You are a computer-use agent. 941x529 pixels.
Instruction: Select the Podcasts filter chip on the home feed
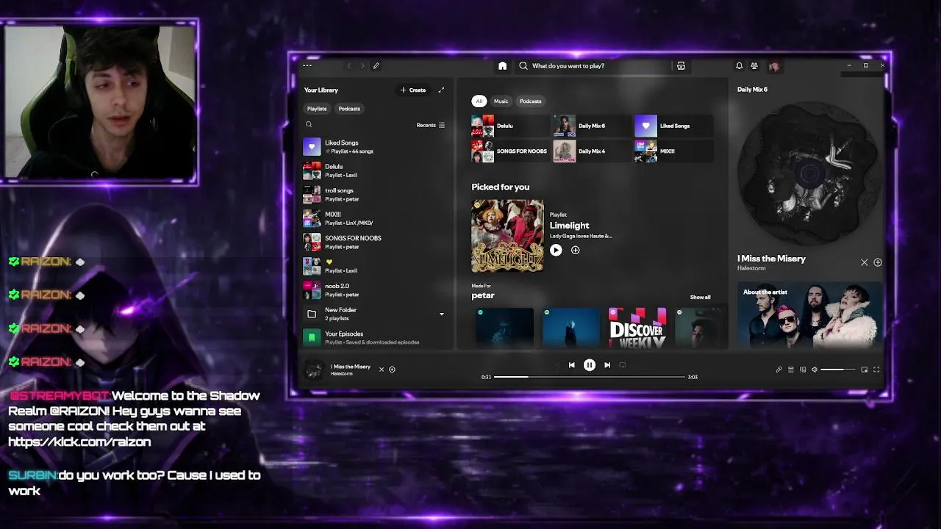click(530, 101)
